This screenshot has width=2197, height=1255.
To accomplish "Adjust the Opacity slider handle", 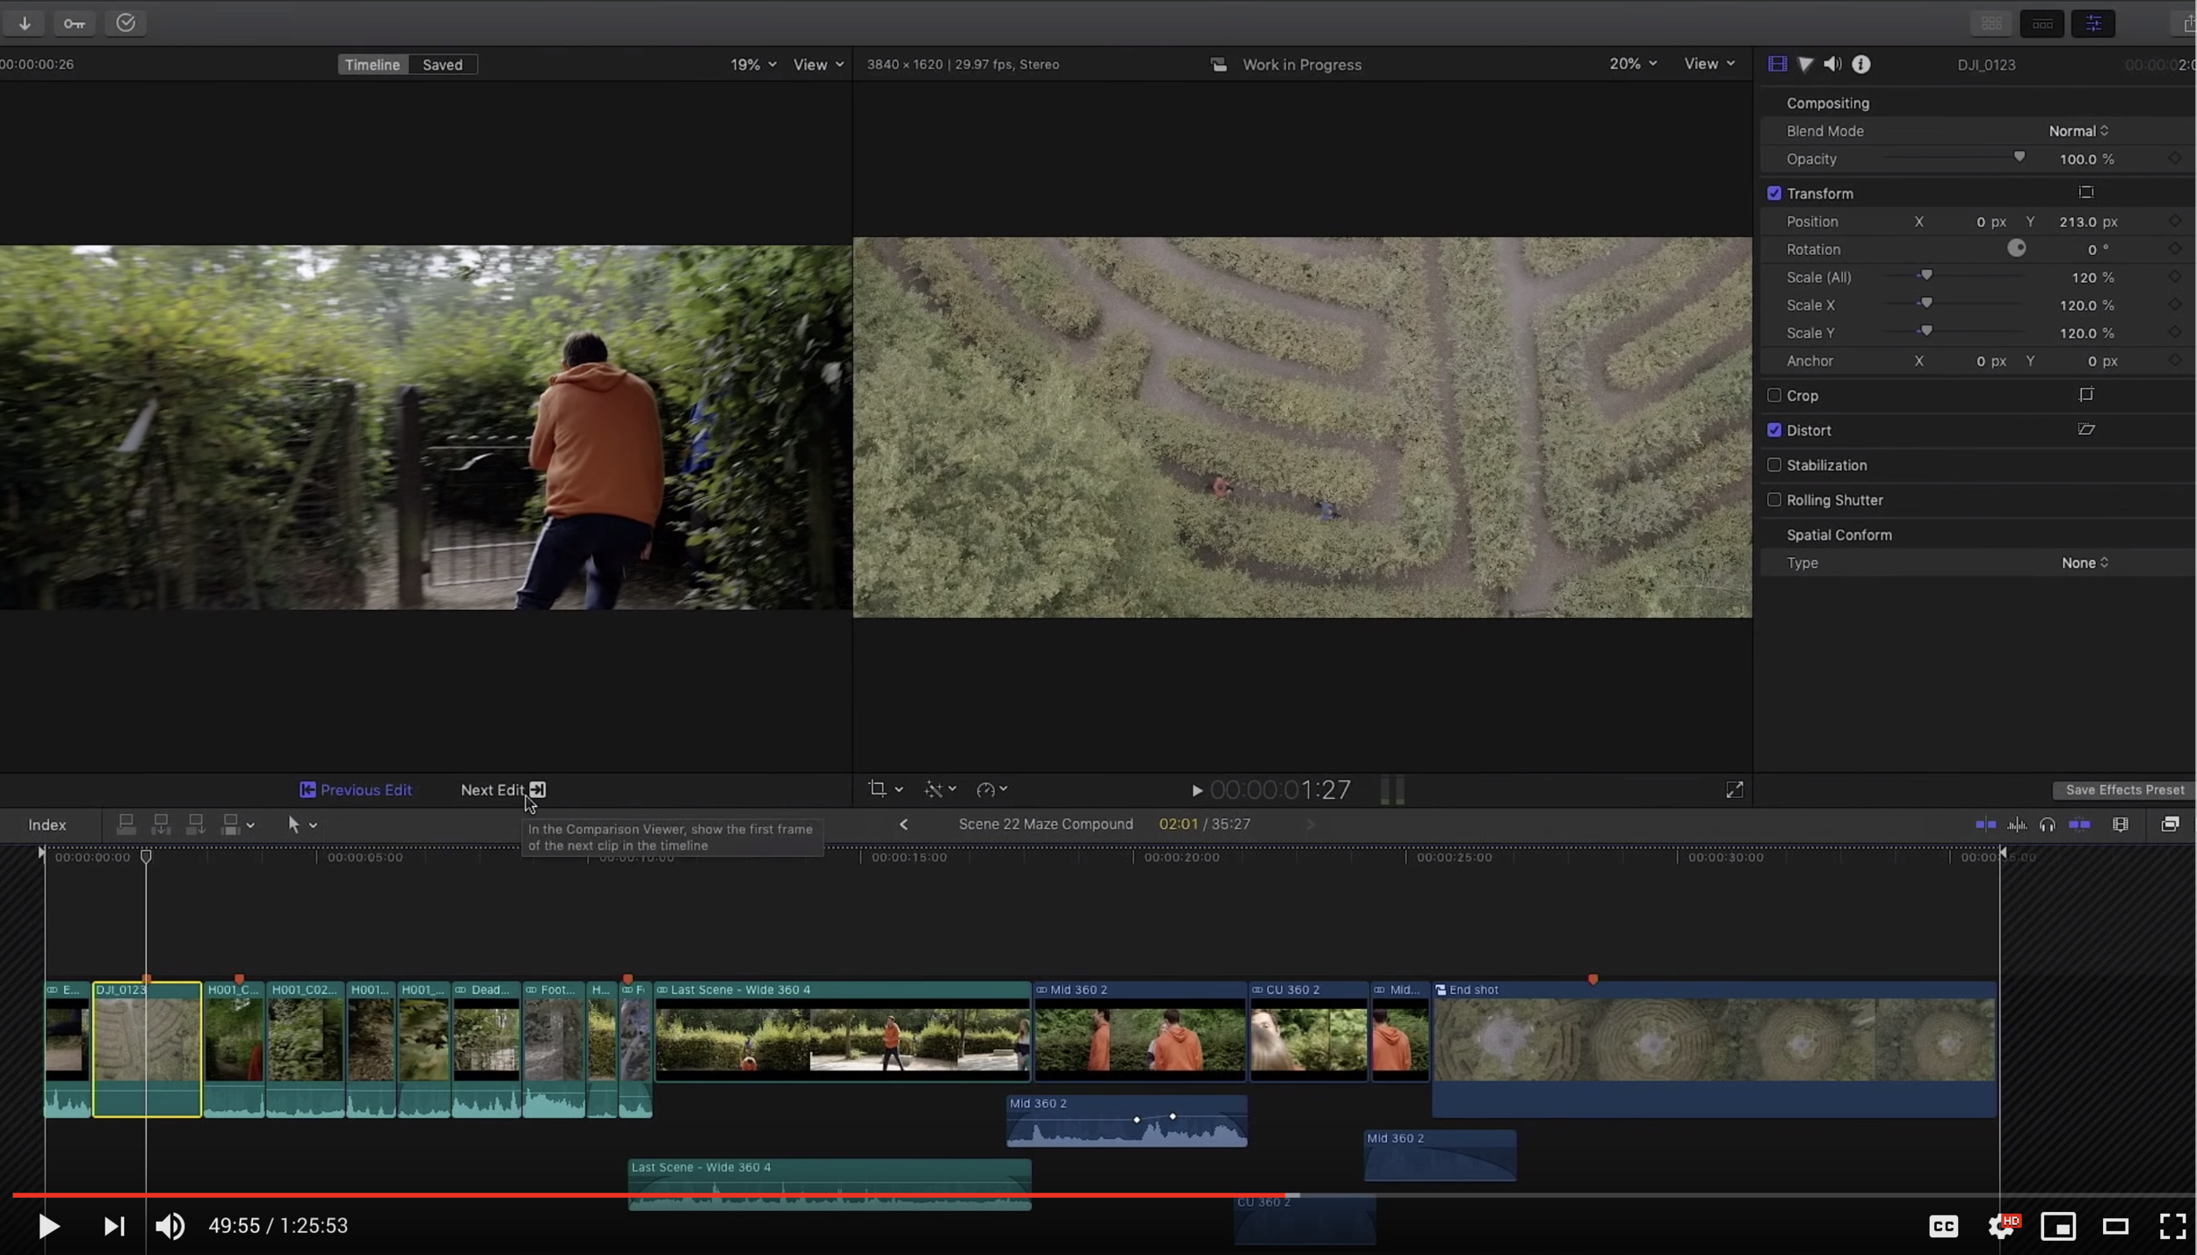I will point(2019,157).
